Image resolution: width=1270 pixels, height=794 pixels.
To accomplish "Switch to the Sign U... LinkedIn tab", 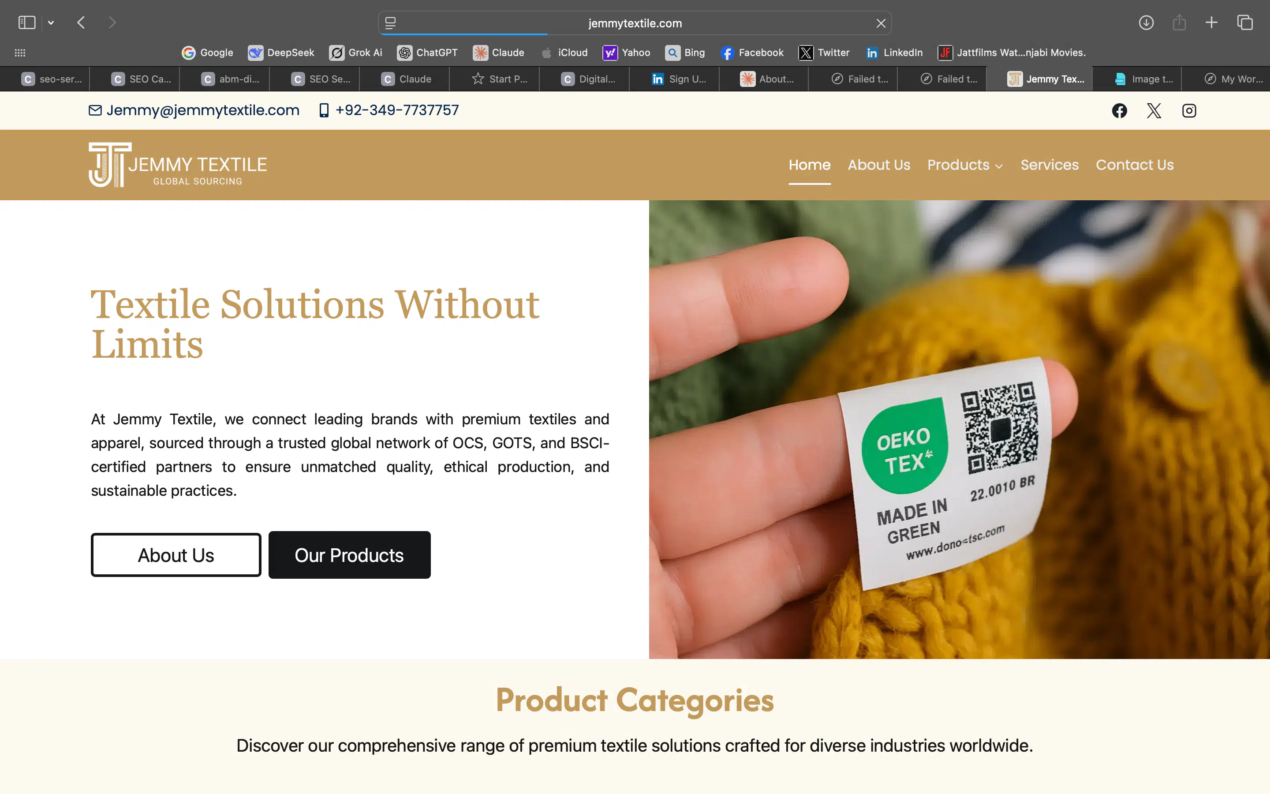I will (x=679, y=79).
